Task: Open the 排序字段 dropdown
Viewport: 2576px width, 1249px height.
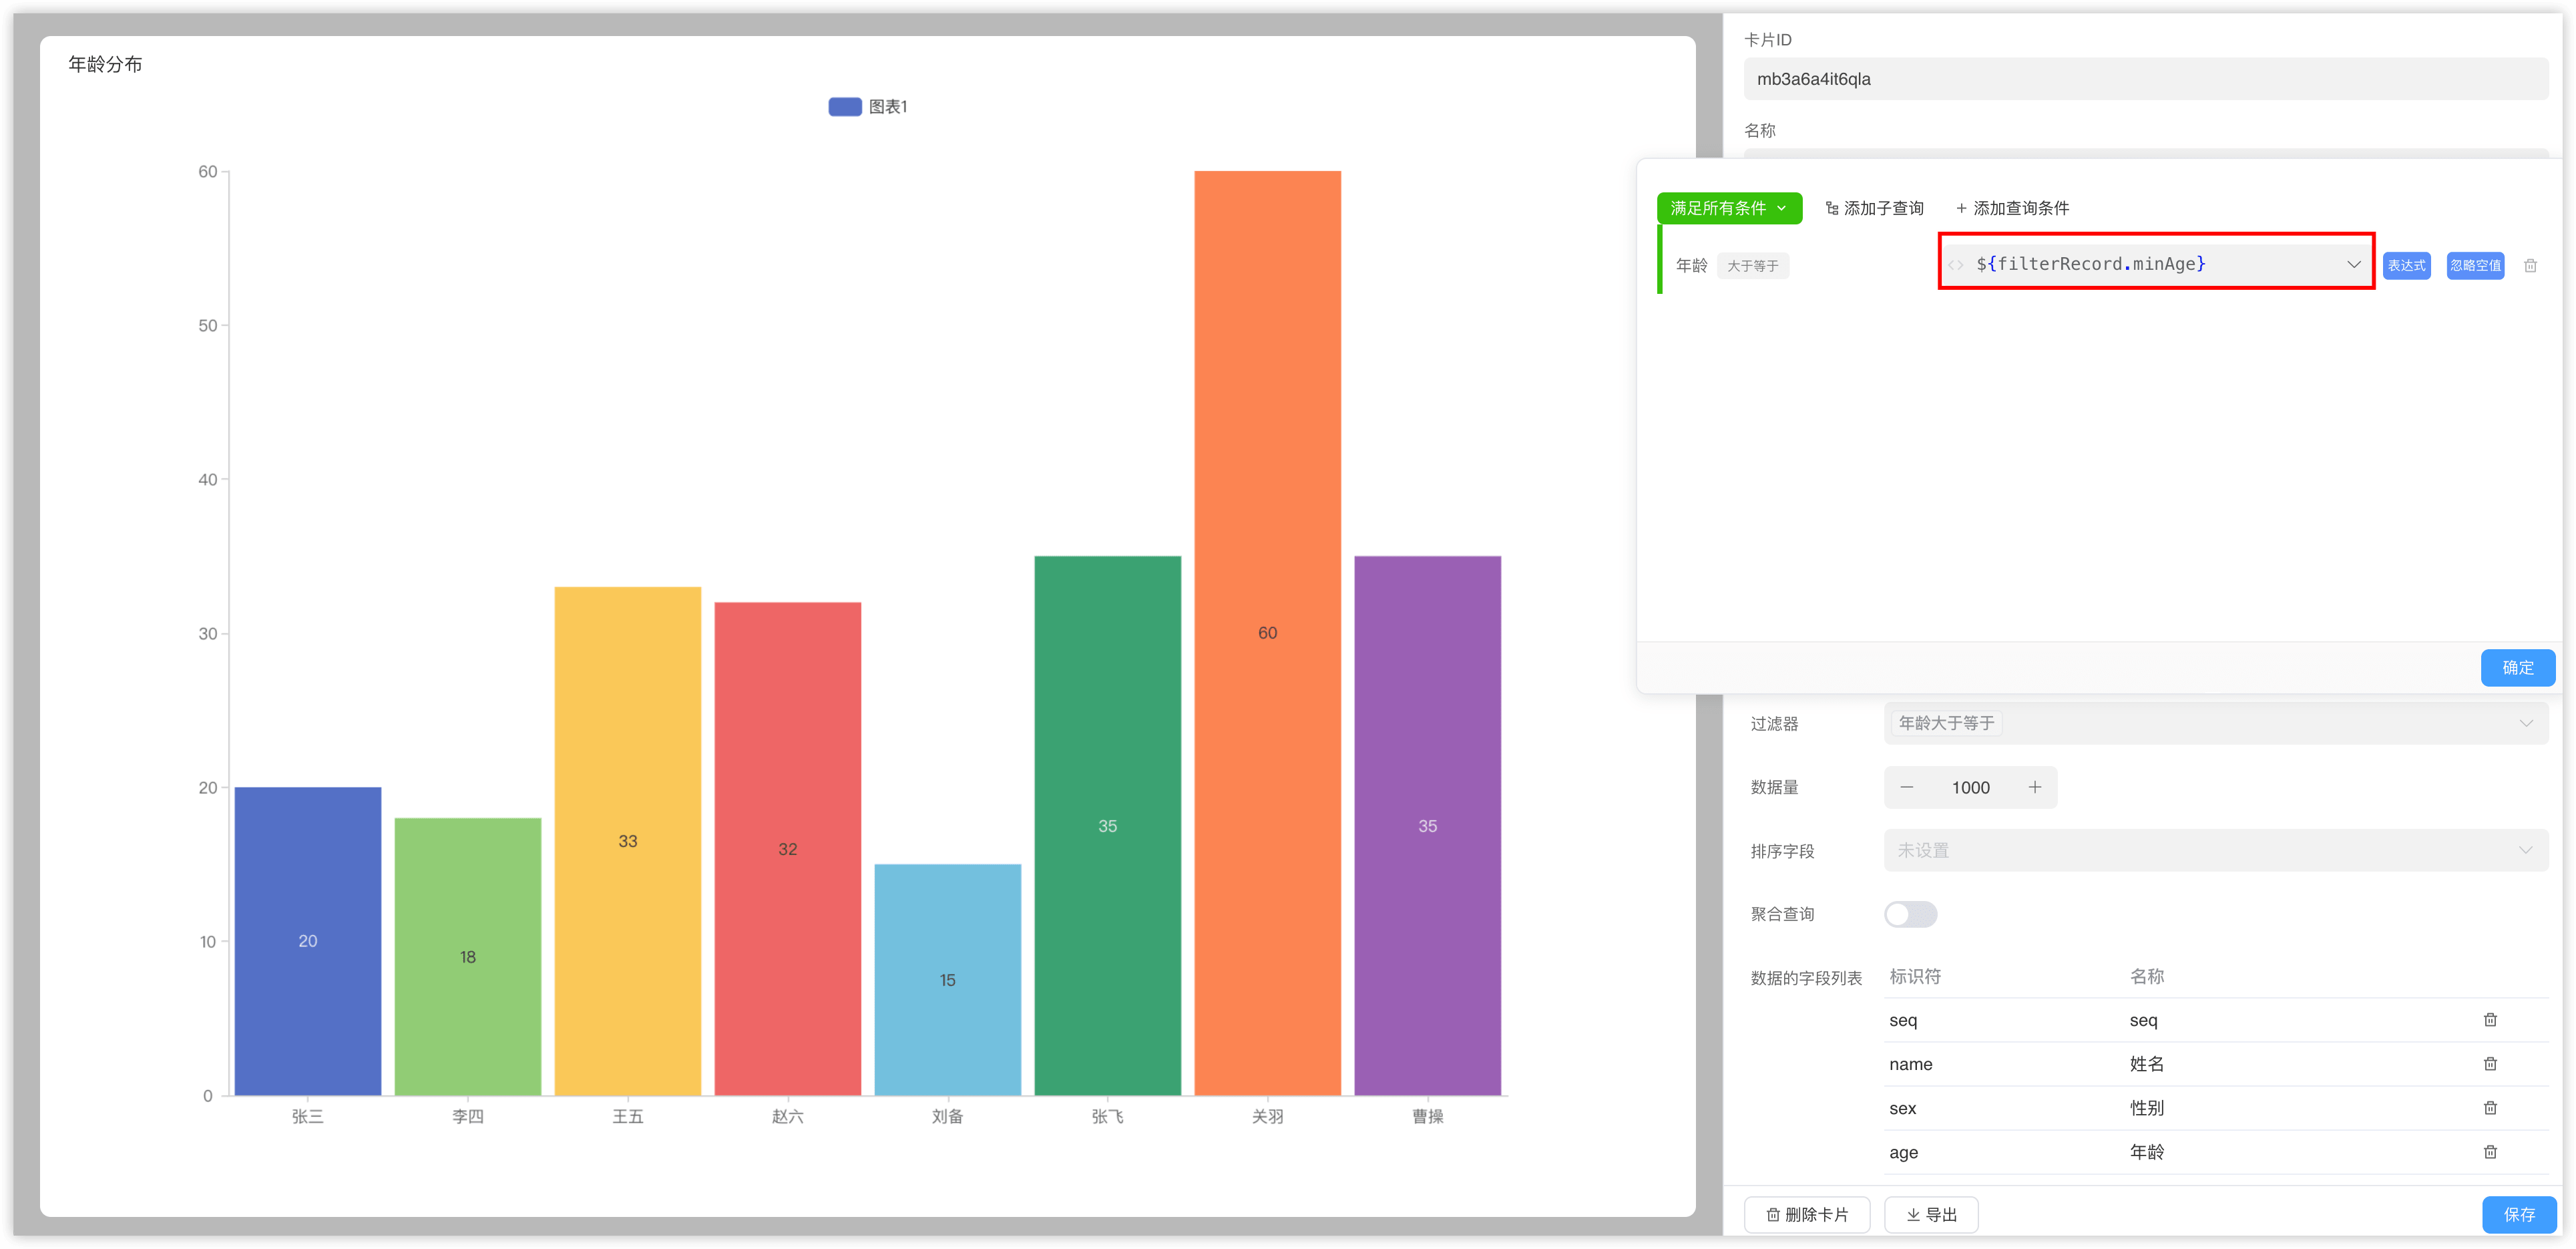Action: [x=2215, y=851]
